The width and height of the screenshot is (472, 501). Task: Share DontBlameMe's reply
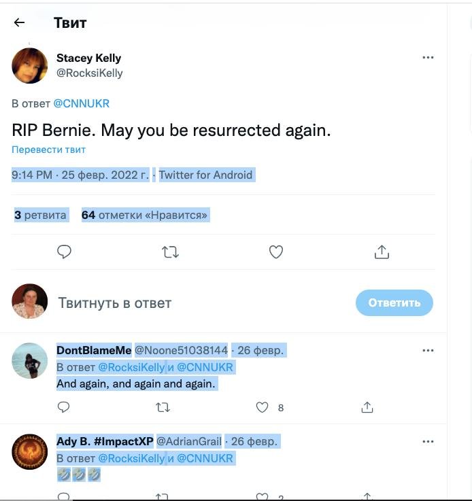click(367, 407)
